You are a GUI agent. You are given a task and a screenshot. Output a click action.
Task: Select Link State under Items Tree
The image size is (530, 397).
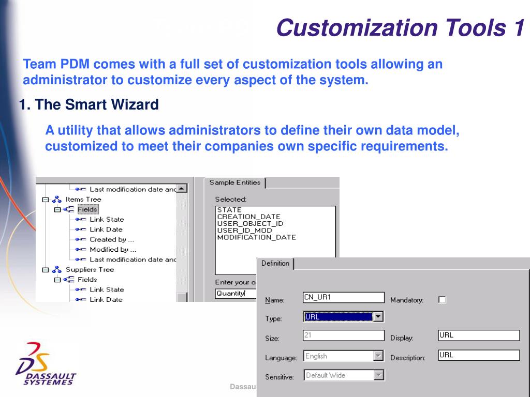(107, 219)
